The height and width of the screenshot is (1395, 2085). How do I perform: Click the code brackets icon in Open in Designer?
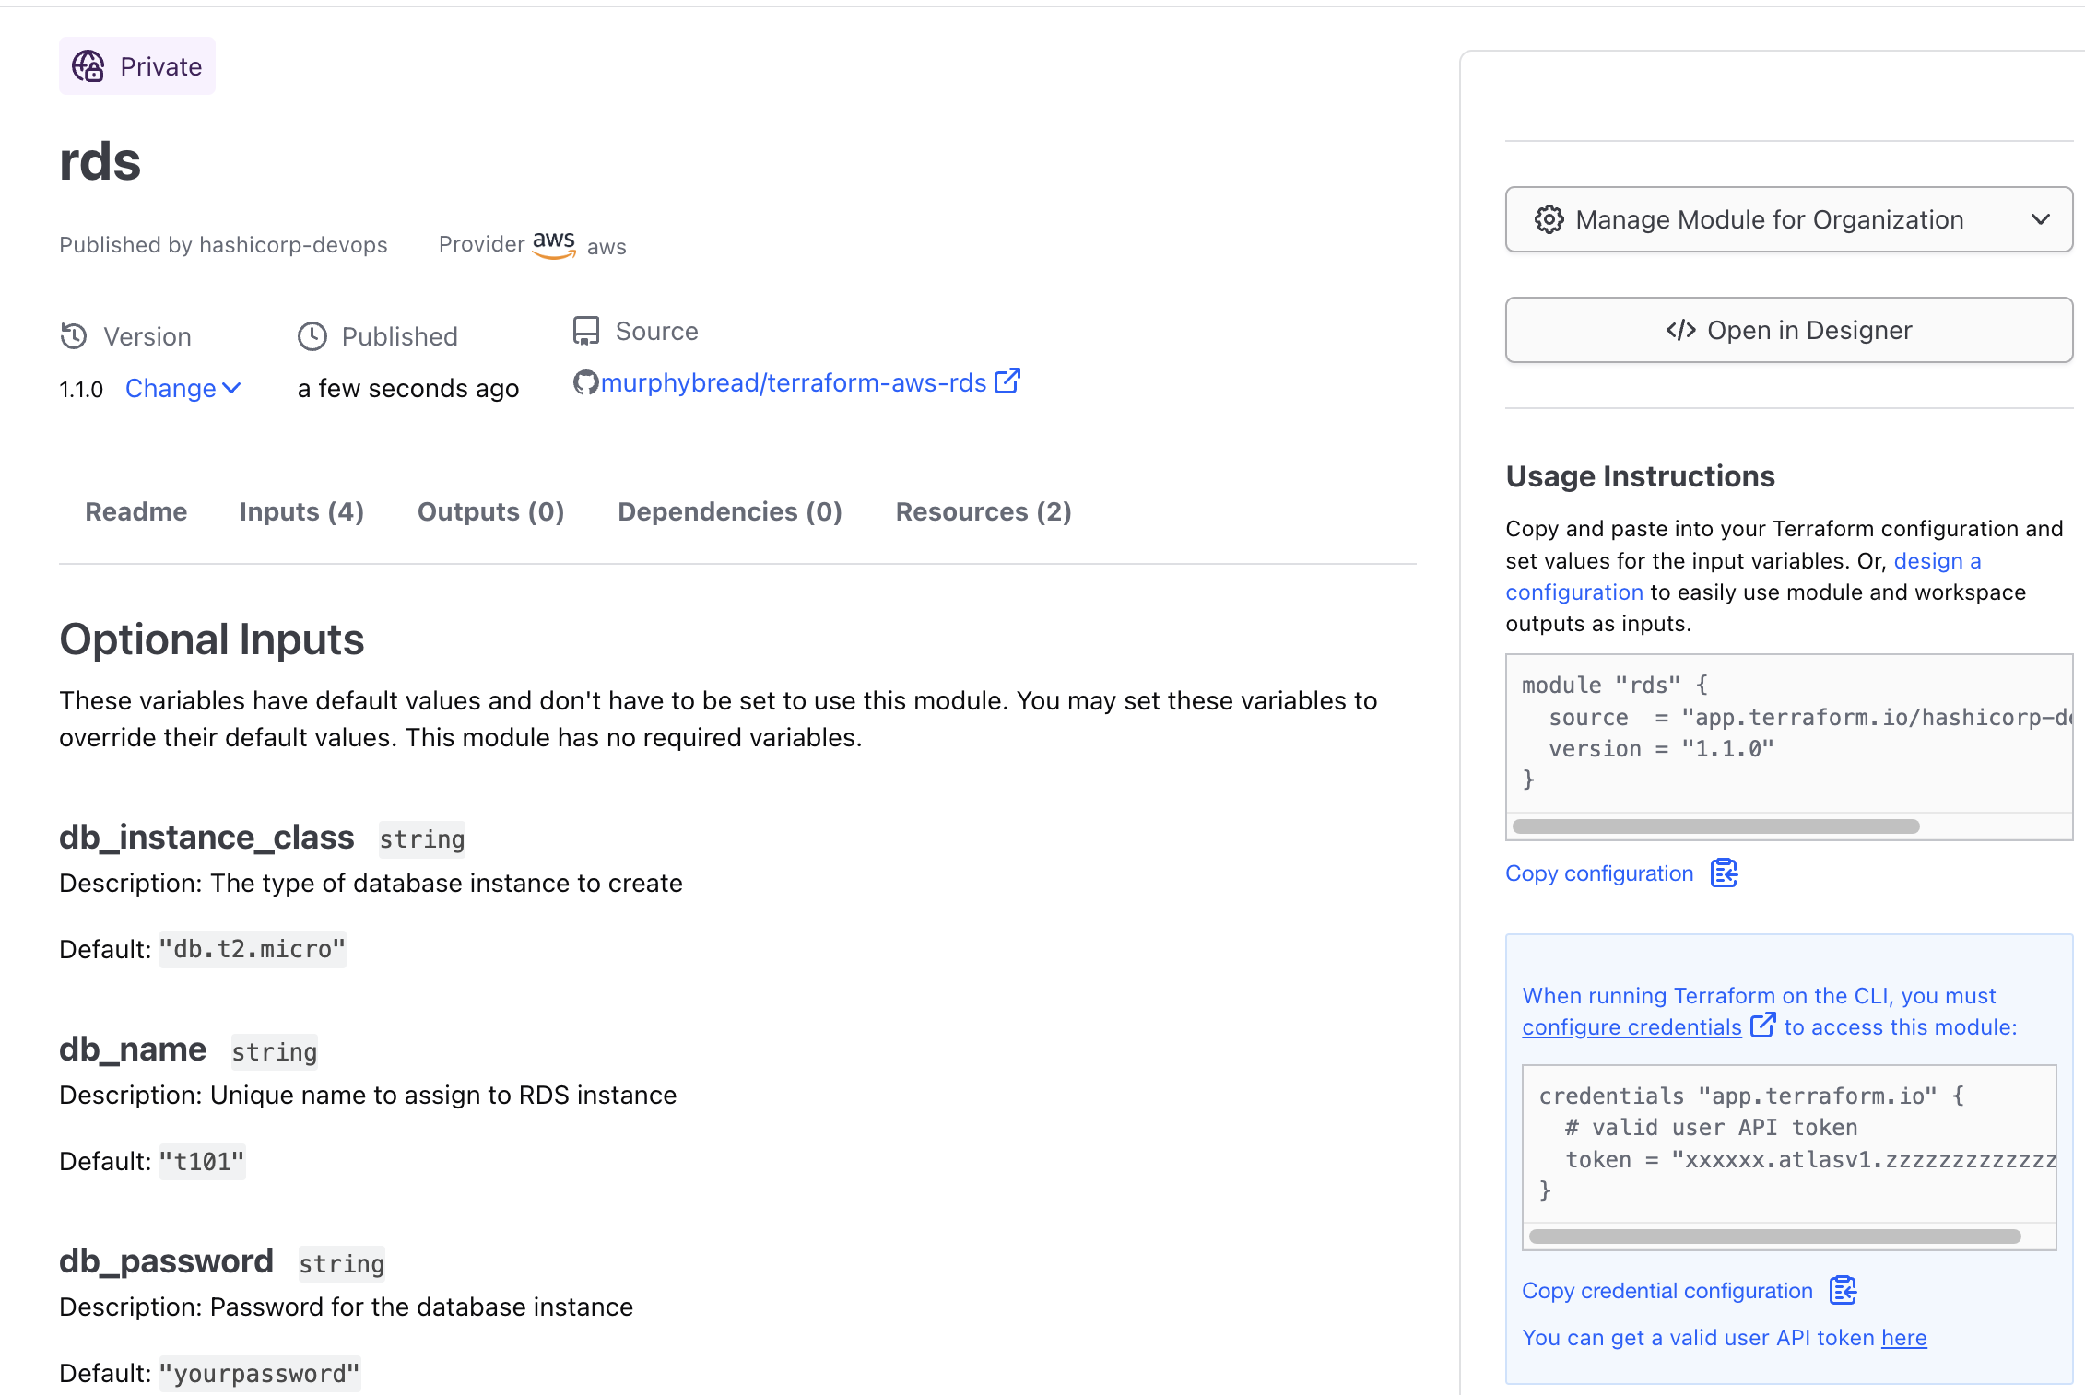click(x=1680, y=330)
